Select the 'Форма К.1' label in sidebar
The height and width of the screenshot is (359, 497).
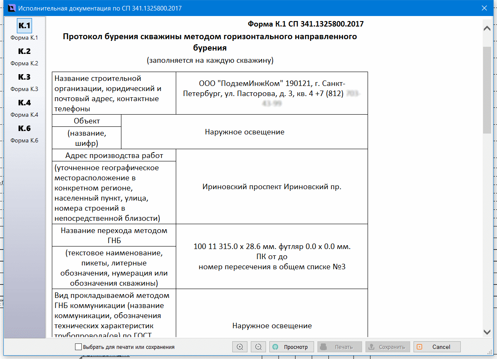(x=24, y=38)
